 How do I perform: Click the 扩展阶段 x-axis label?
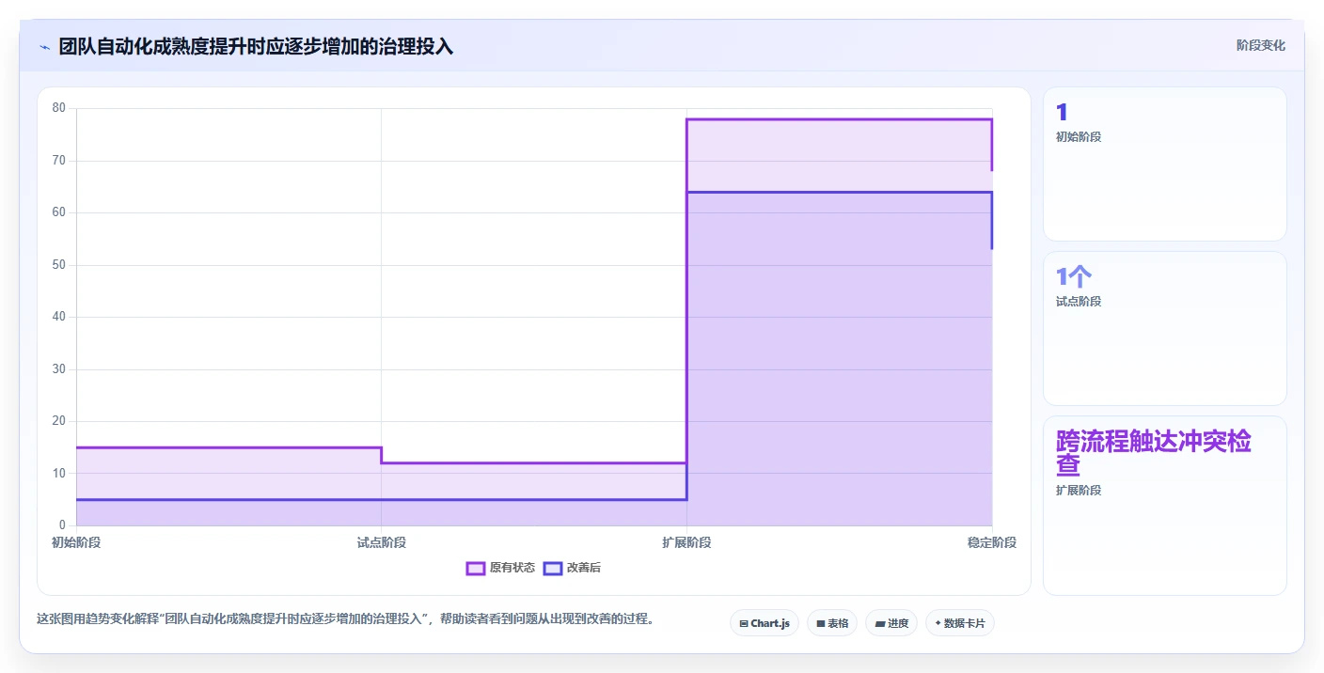point(686,542)
